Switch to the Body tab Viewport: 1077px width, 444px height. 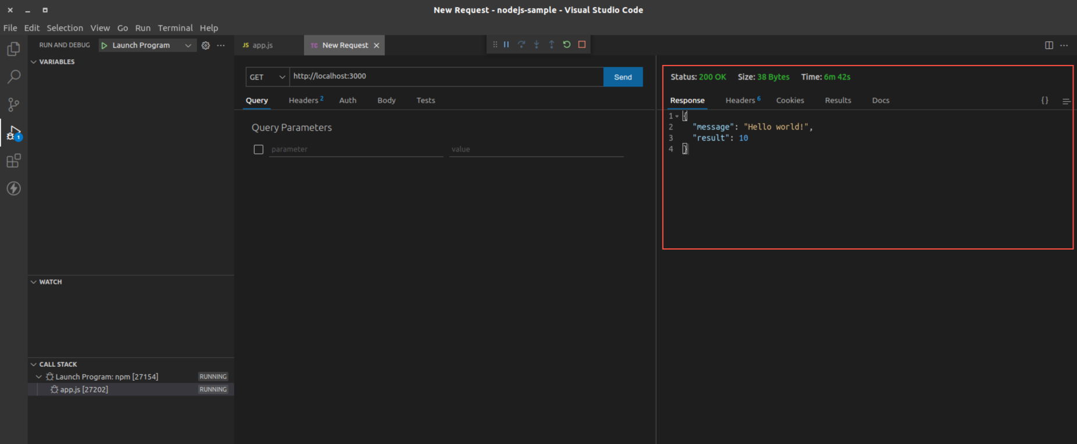[386, 100]
